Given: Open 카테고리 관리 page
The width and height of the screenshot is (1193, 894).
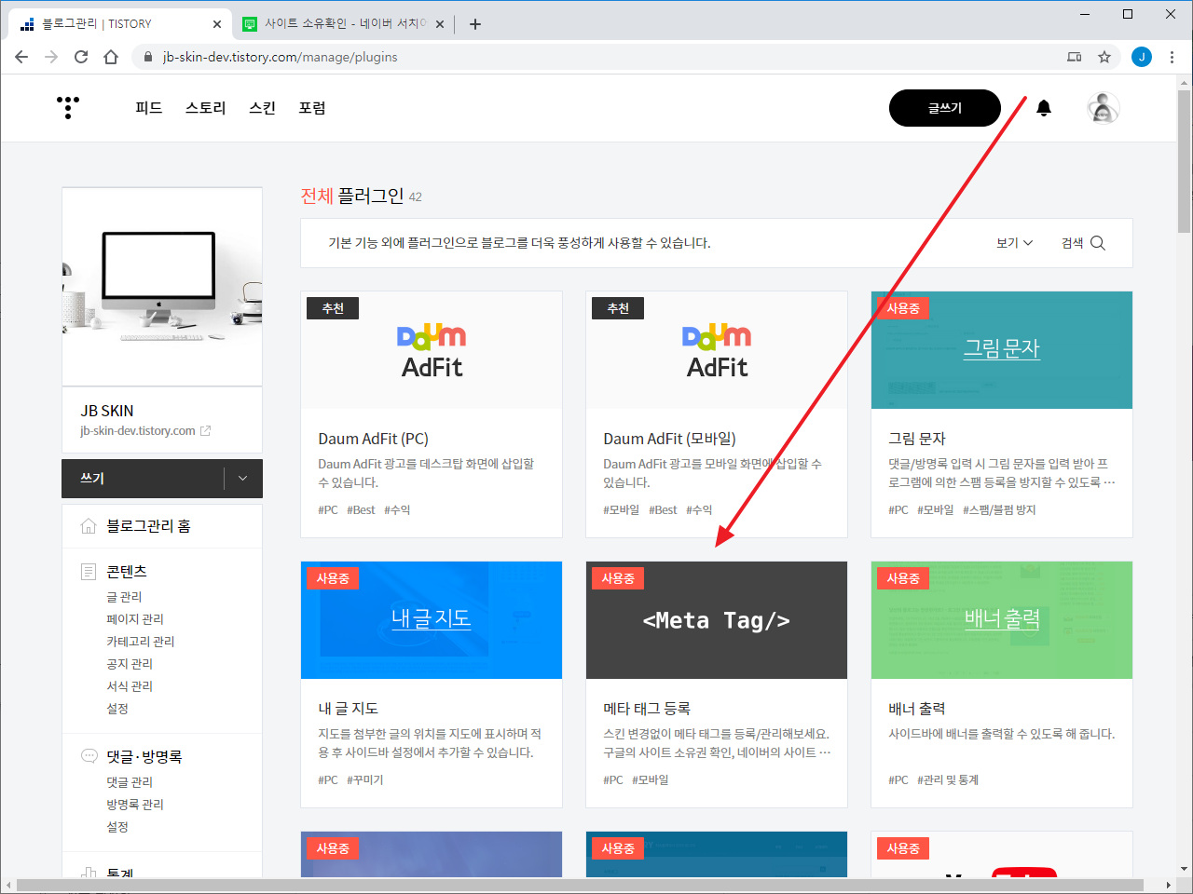Looking at the screenshot, I should click(141, 642).
